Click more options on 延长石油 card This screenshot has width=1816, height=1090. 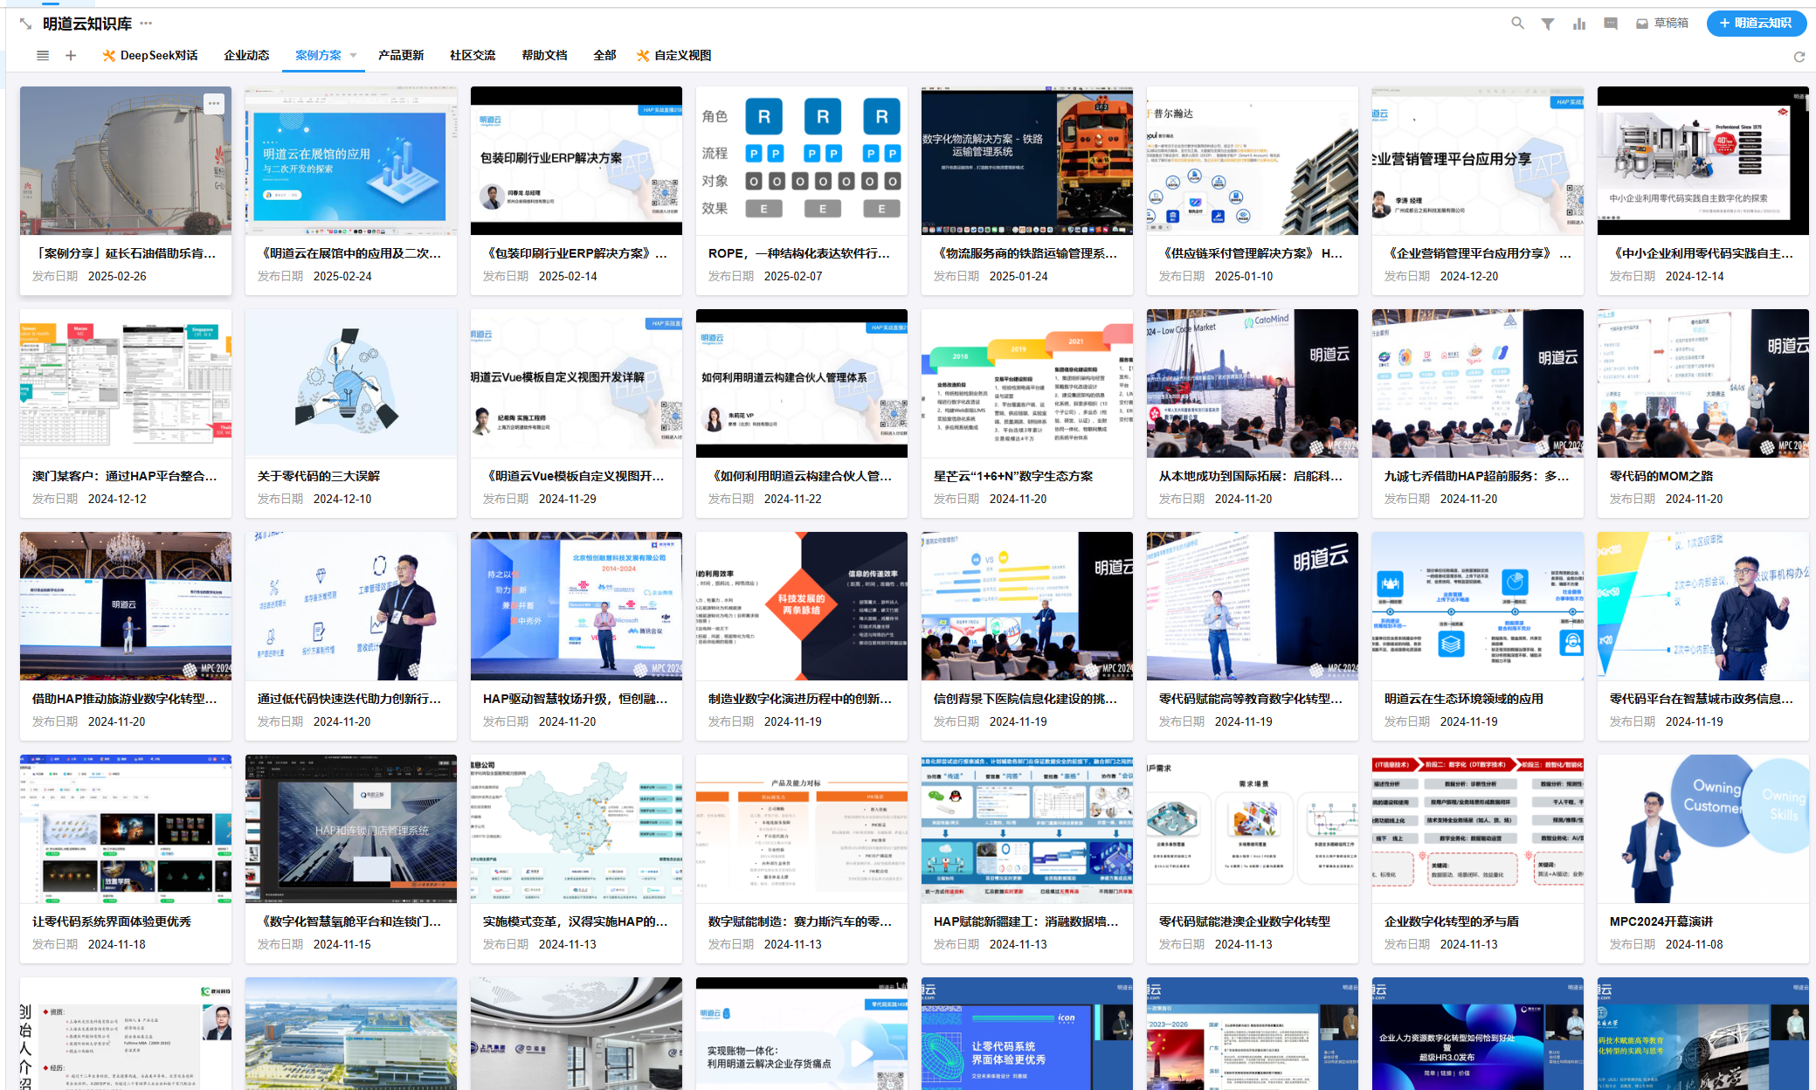pos(214,104)
